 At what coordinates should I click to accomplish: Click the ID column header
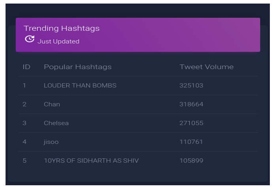[x=26, y=67]
